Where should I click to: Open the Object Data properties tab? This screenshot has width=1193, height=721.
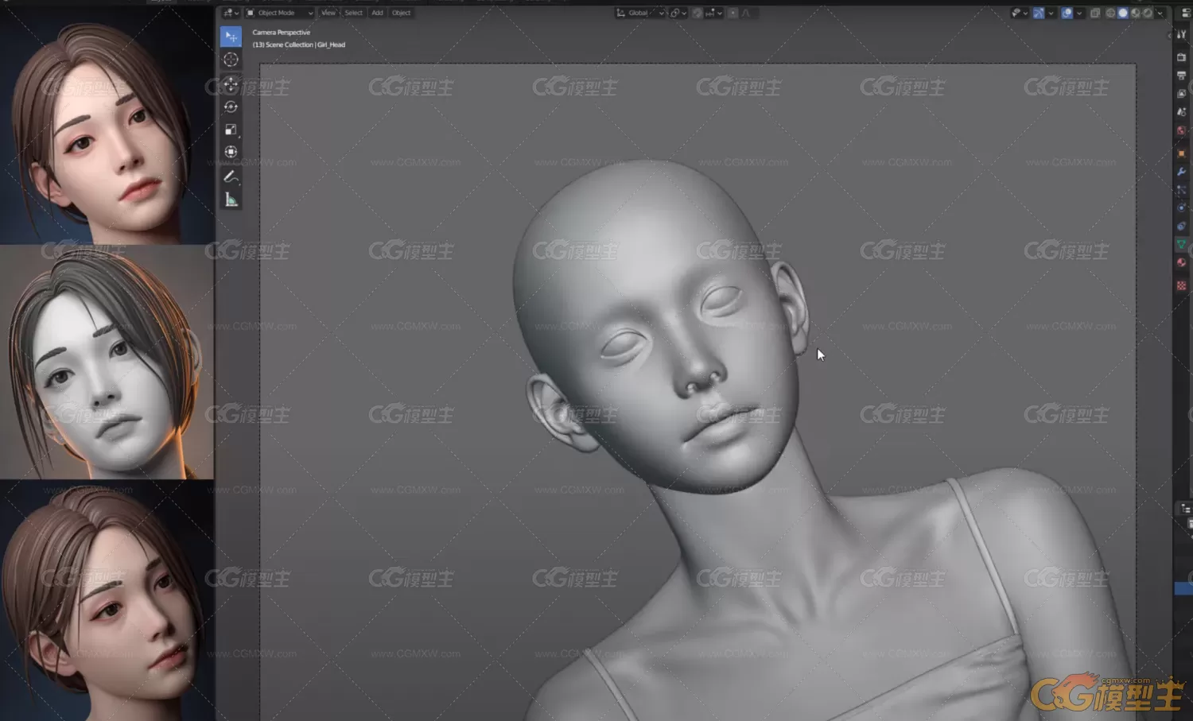point(1181,245)
